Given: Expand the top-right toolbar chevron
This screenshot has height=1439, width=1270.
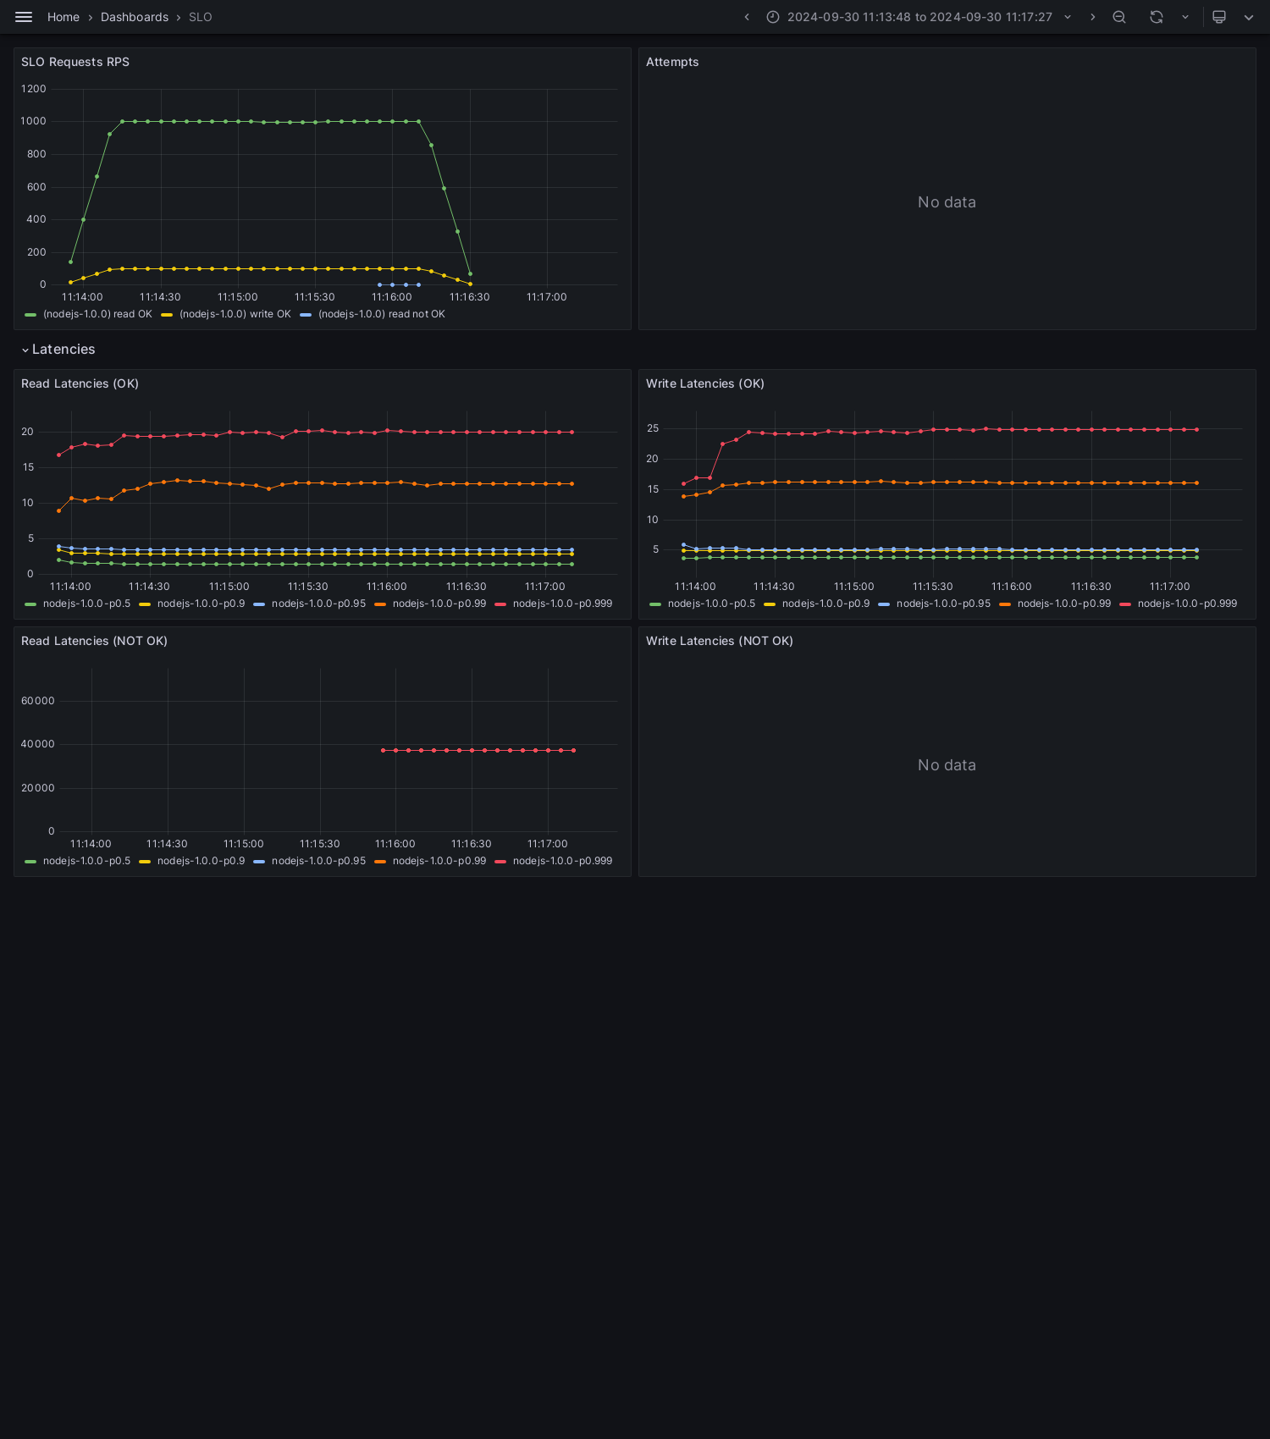Looking at the screenshot, I should tap(1249, 17).
